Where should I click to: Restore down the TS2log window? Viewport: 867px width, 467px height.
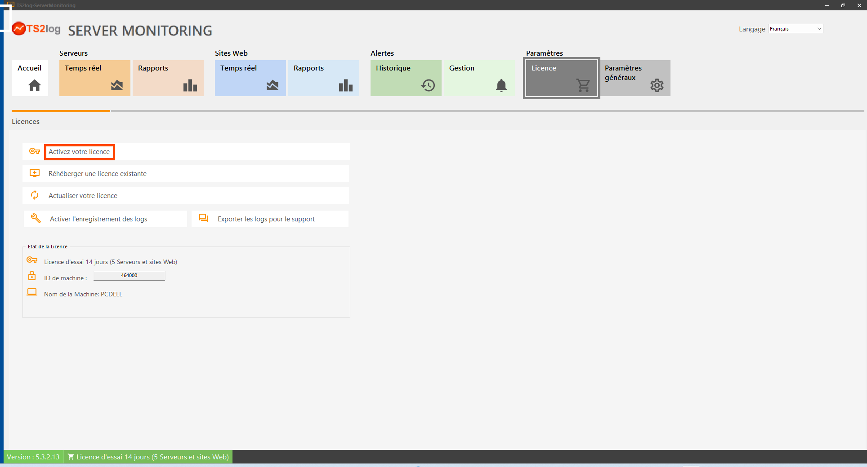(843, 5)
